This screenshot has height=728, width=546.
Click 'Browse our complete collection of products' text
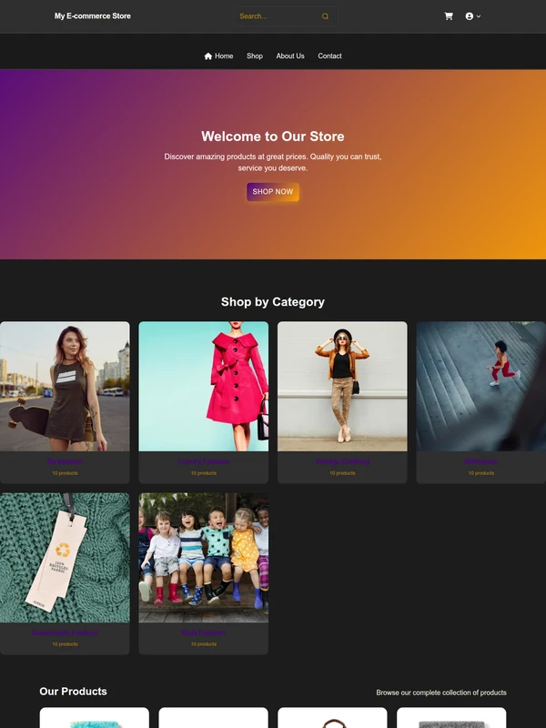click(x=441, y=693)
